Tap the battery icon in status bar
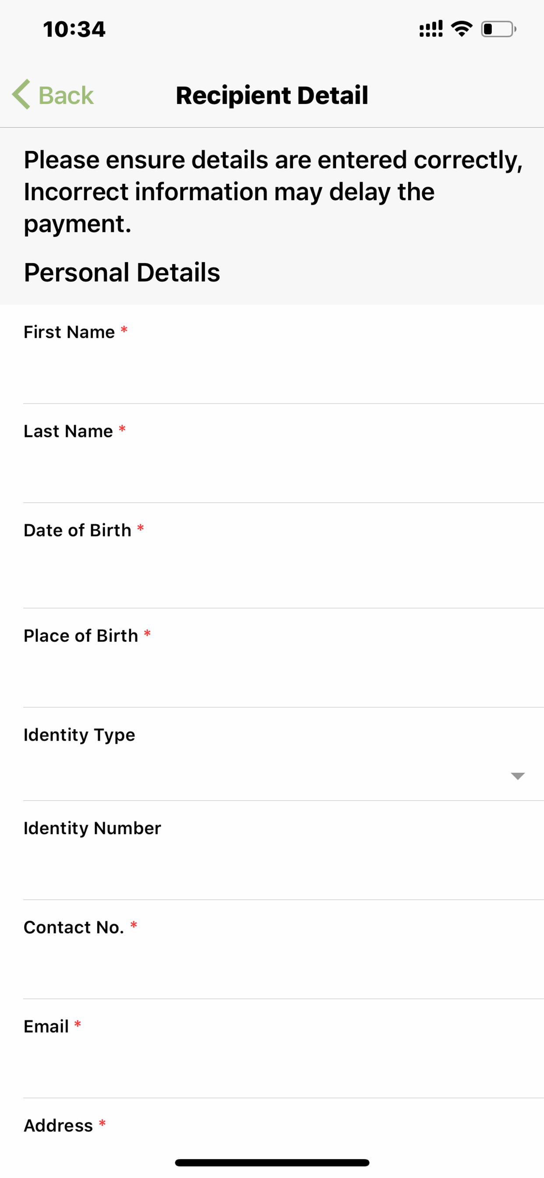The height and width of the screenshot is (1178, 544). pos(498,29)
